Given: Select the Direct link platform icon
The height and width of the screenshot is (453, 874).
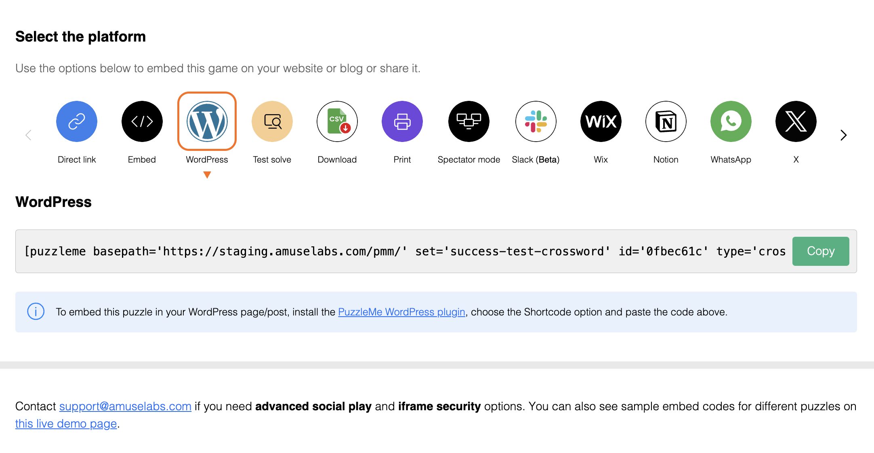Looking at the screenshot, I should coord(77,121).
